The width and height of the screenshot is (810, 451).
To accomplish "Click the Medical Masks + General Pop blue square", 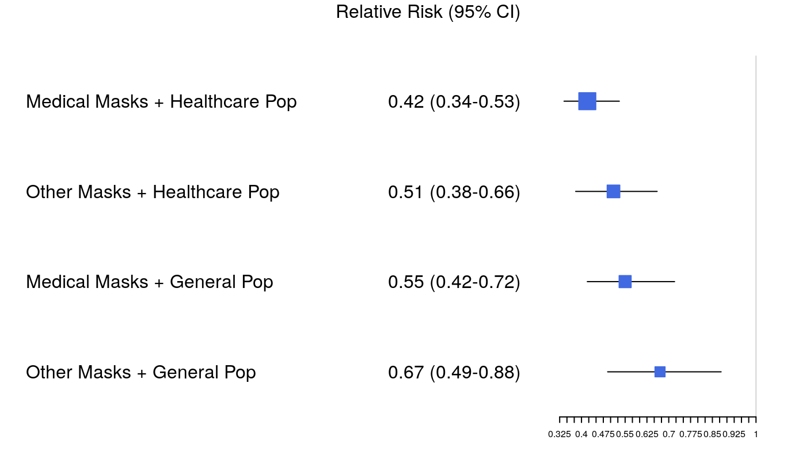I will 625,282.
